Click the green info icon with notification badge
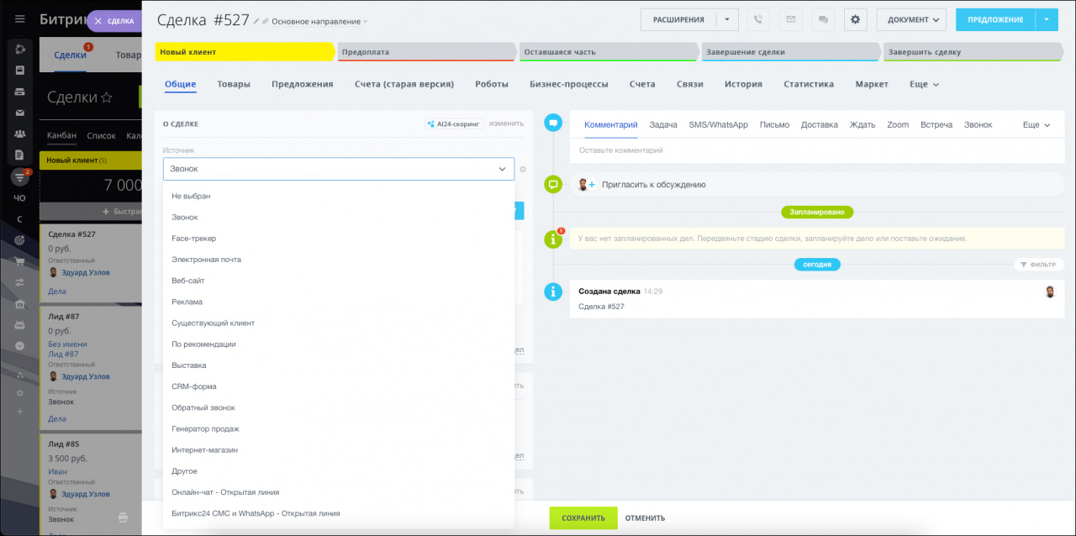This screenshot has width=1076, height=536. (x=553, y=239)
